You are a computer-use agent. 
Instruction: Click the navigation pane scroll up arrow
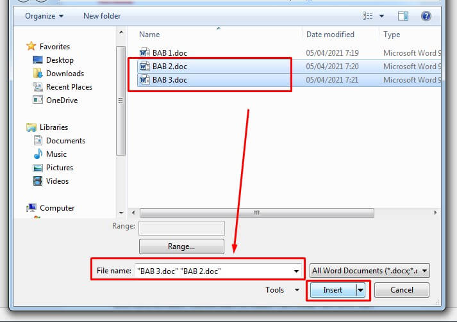tap(121, 32)
